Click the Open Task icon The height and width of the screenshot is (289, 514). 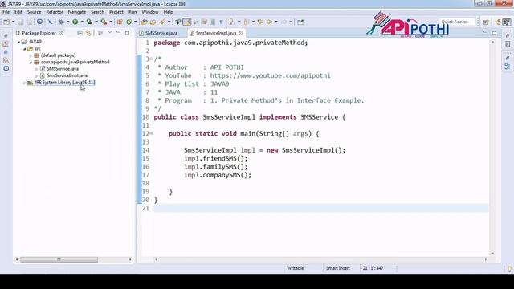tap(153, 22)
